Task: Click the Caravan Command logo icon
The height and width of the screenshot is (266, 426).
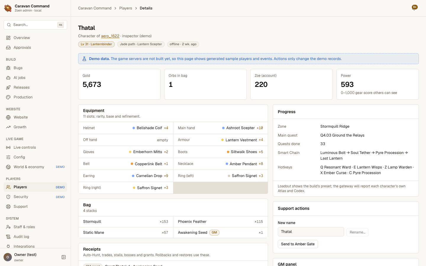Action: coord(8,8)
